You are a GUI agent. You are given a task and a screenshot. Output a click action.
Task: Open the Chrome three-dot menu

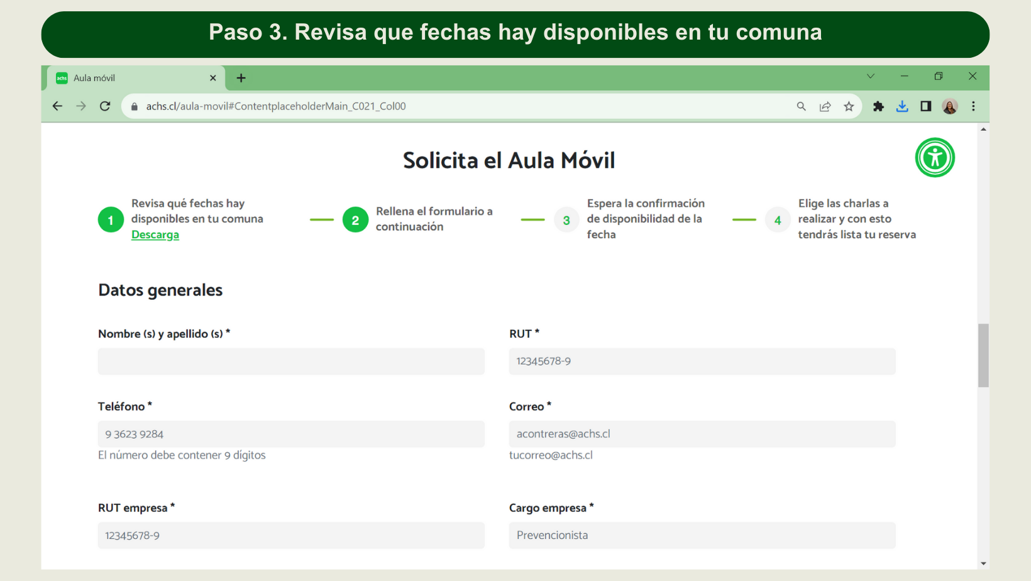pos(973,106)
